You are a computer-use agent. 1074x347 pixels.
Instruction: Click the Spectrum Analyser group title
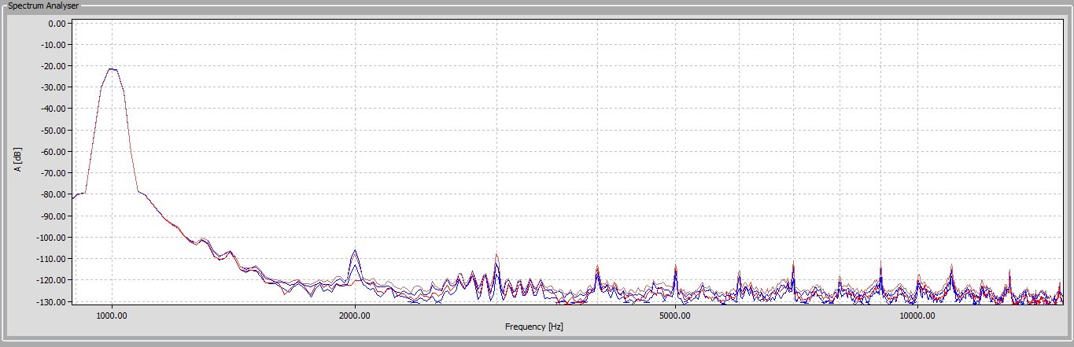coord(42,6)
